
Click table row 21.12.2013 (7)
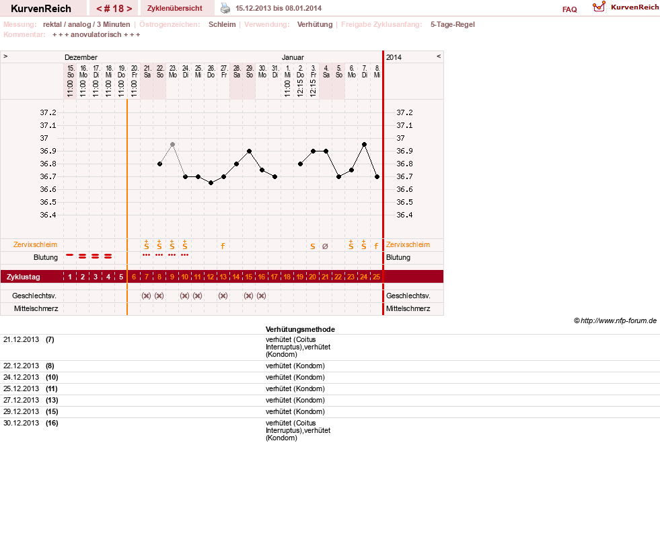(x=330, y=347)
